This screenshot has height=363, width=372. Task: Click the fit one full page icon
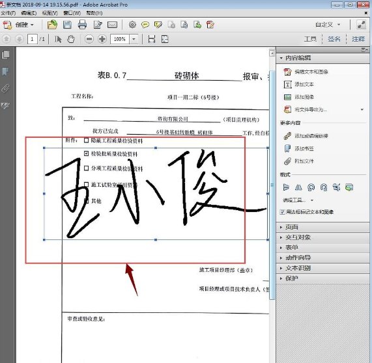coord(165,39)
